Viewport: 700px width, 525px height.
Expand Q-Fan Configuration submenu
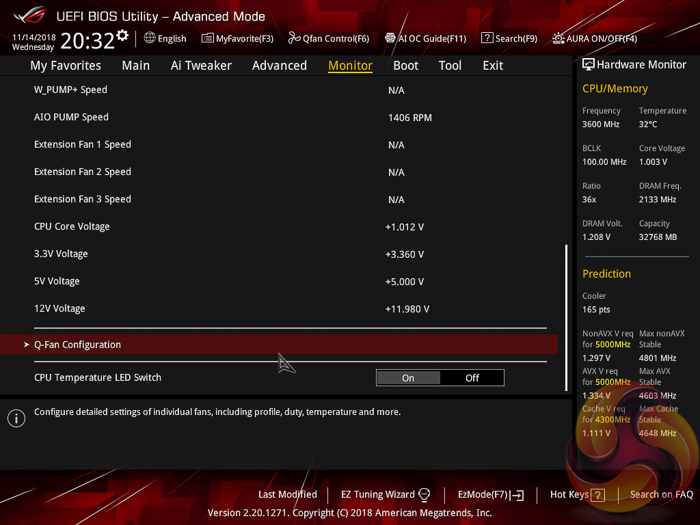click(77, 345)
